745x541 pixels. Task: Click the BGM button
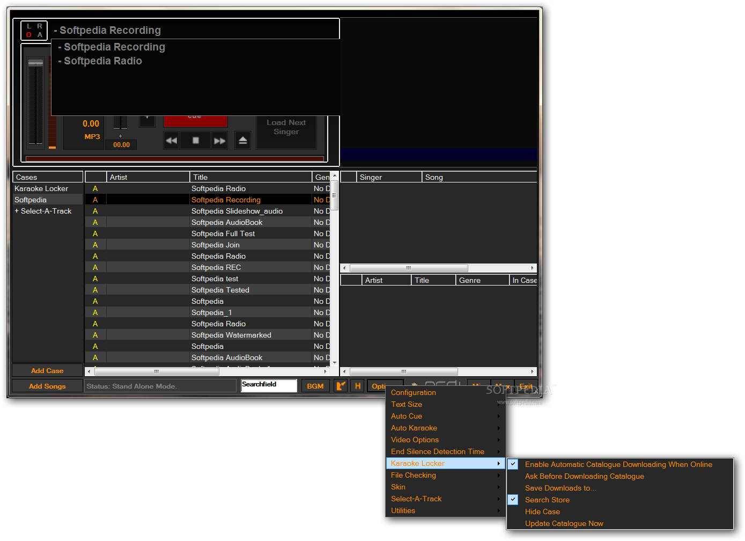click(315, 386)
